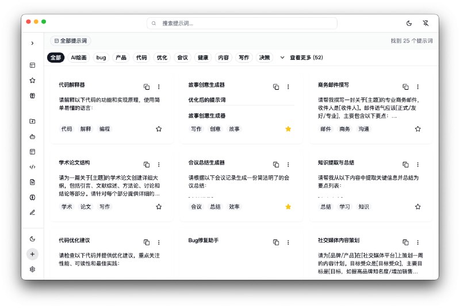
Task: Copy the 代码优化建议 prompt
Action: 147,242
